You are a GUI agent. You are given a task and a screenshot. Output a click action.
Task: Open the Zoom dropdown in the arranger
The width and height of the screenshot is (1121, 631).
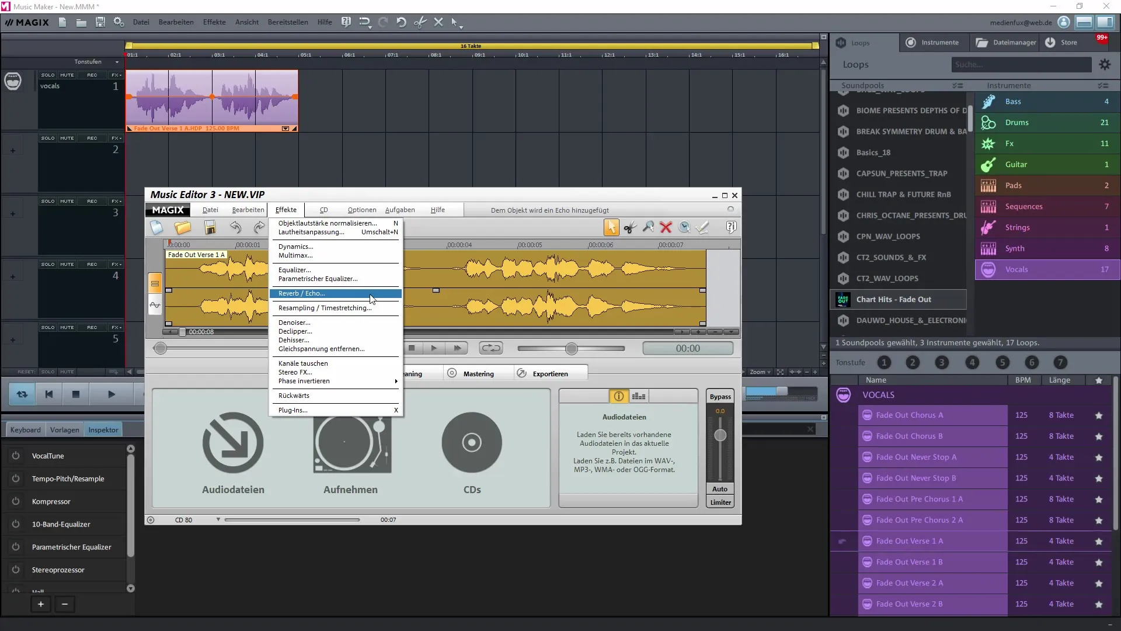760,372
